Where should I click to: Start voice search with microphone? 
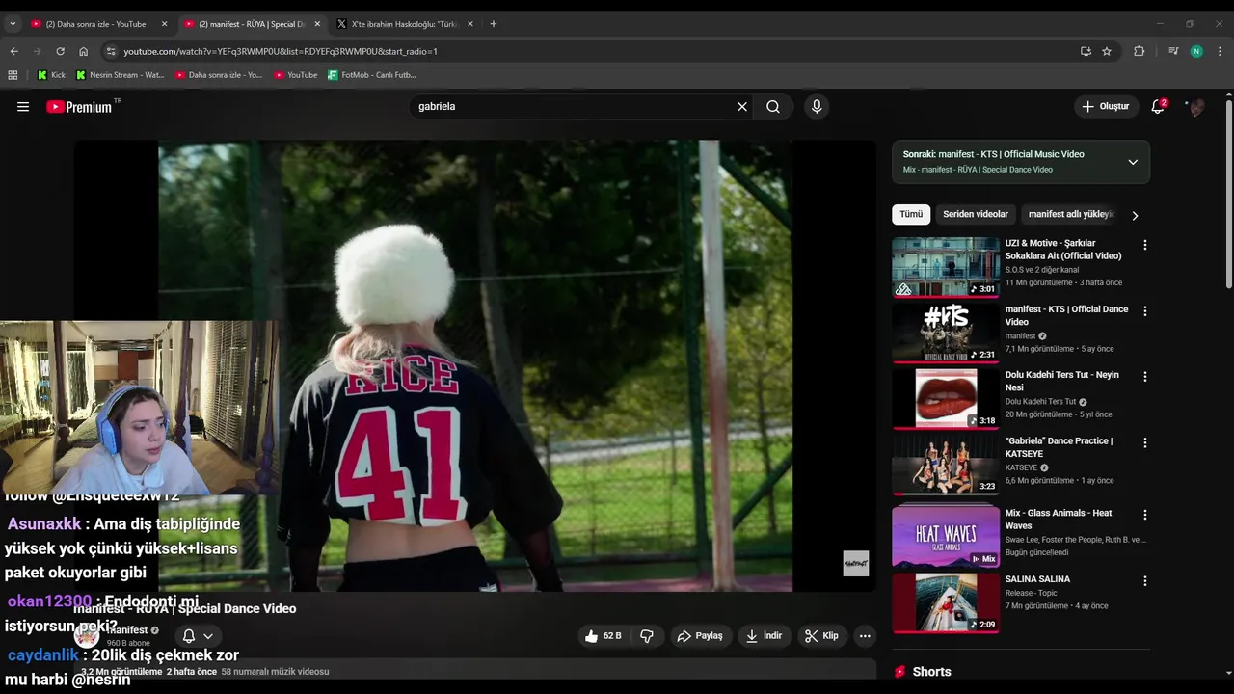tap(817, 107)
